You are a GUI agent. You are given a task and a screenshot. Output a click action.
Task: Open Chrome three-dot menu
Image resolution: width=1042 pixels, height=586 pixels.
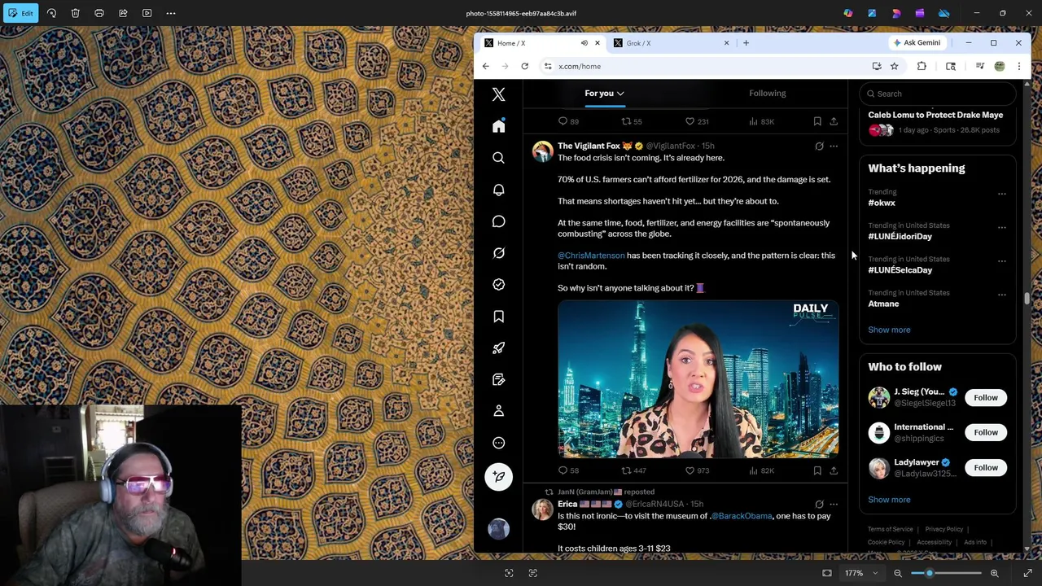pos(1018,66)
